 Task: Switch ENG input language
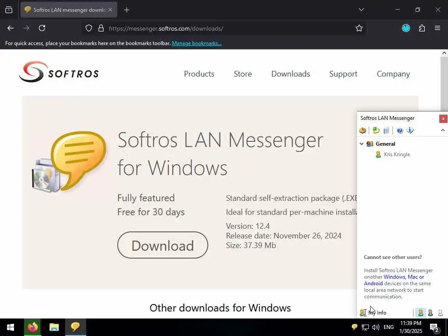(x=388, y=327)
